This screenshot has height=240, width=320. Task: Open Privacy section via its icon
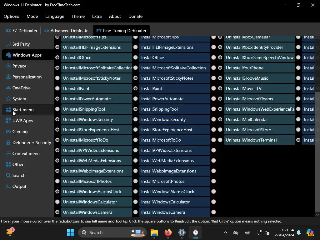click(x=8, y=66)
